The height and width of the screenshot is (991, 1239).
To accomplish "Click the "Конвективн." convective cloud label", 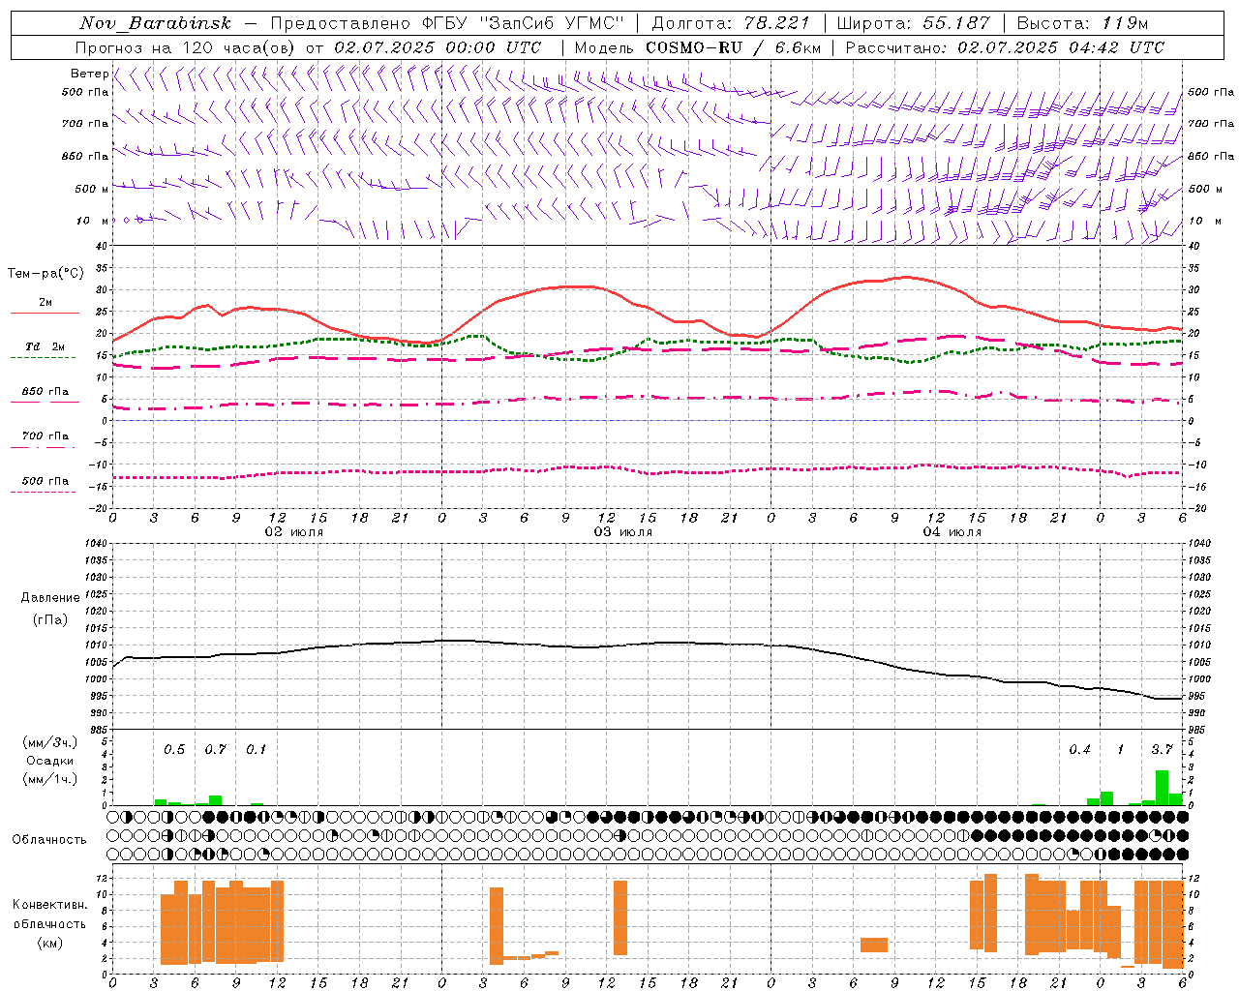I will (x=50, y=905).
